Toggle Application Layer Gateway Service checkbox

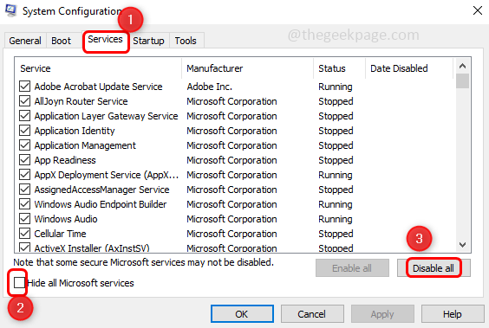click(x=24, y=116)
